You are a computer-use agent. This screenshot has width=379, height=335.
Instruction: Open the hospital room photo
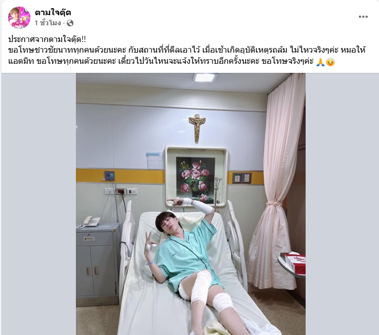click(x=191, y=204)
